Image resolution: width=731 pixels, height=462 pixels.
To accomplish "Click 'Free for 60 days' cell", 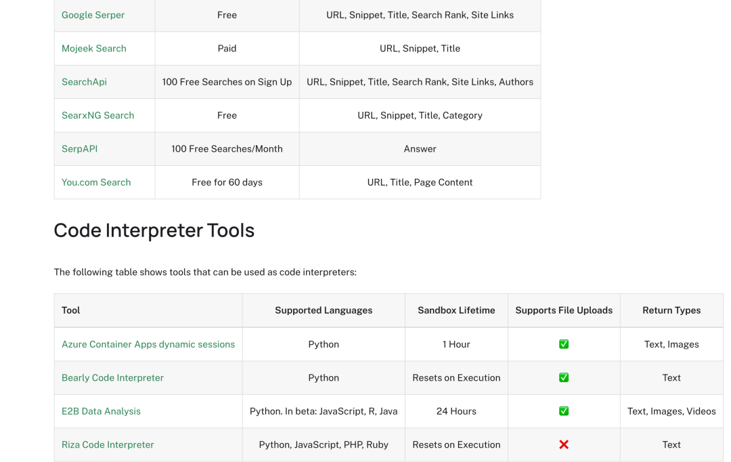I will [227, 182].
